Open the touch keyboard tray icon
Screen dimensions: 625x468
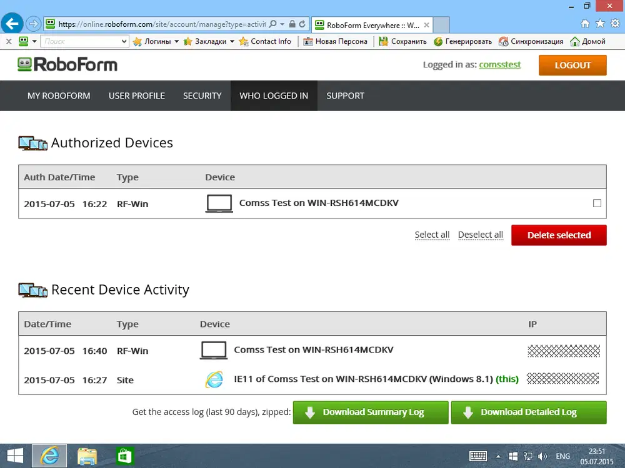pyautogui.click(x=478, y=456)
